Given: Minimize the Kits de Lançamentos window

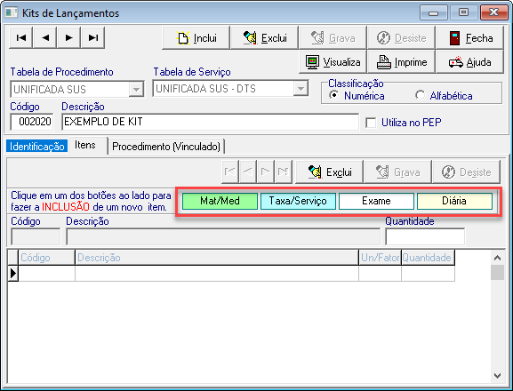Looking at the screenshot, I should coord(434,12).
